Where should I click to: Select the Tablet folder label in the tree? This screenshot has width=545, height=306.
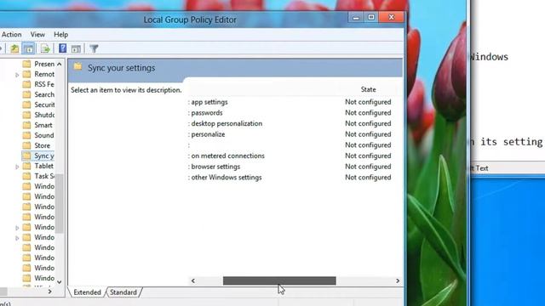(43, 166)
